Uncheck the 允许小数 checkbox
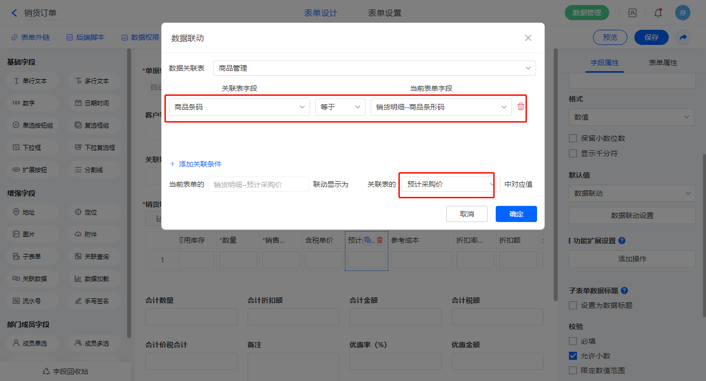Viewport: 706px width, 381px height. (573, 356)
